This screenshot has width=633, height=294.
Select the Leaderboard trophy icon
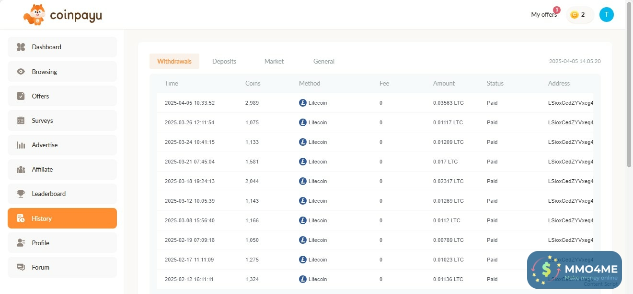pyautogui.click(x=21, y=194)
